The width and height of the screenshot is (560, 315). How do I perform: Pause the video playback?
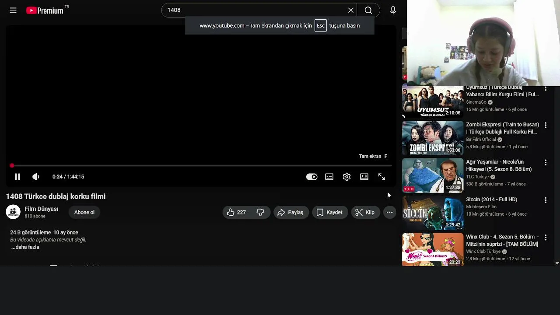click(x=17, y=177)
